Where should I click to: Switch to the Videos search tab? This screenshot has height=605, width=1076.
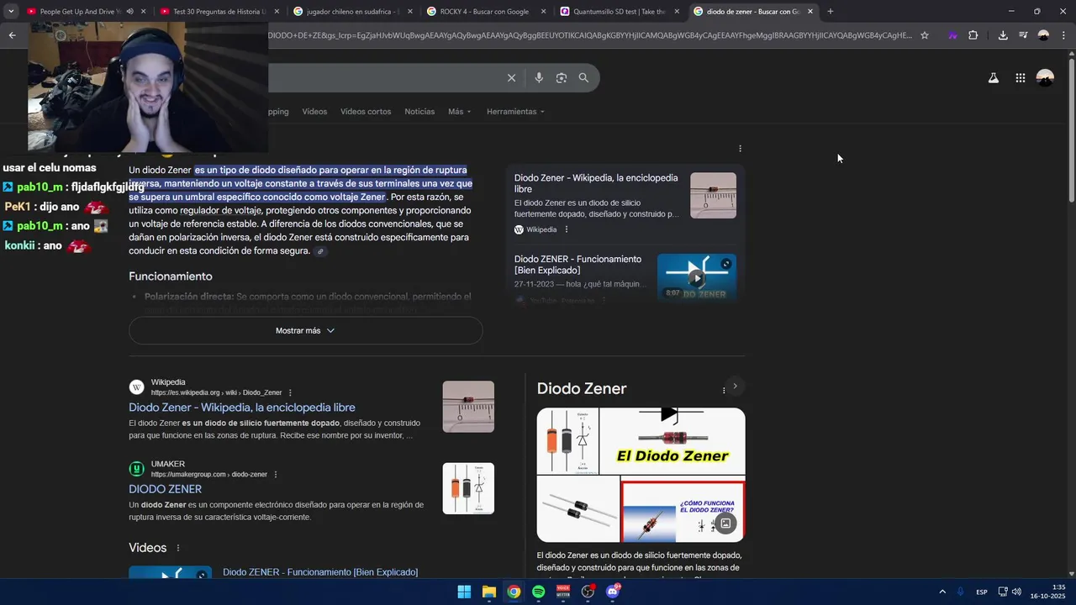pos(314,112)
